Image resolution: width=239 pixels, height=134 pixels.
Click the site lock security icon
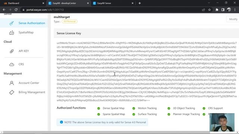[23, 10]
